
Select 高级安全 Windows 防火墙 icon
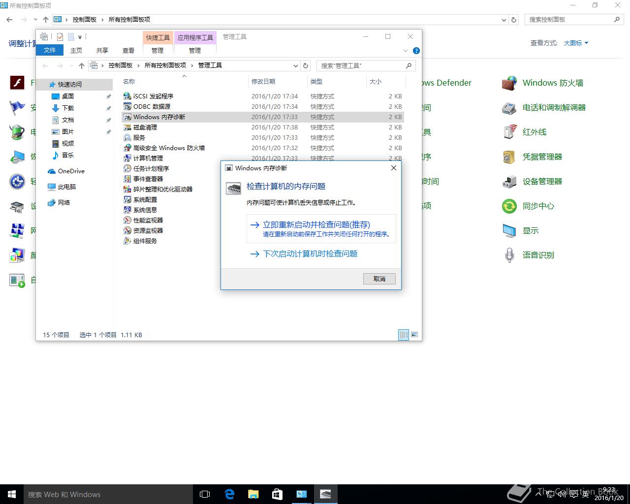click(127, 148)
